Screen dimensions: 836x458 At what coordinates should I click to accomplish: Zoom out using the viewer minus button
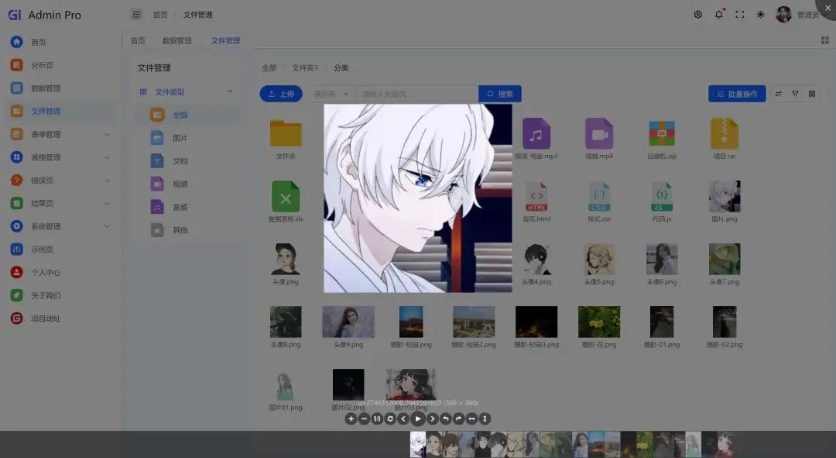(x=364, y=419)
